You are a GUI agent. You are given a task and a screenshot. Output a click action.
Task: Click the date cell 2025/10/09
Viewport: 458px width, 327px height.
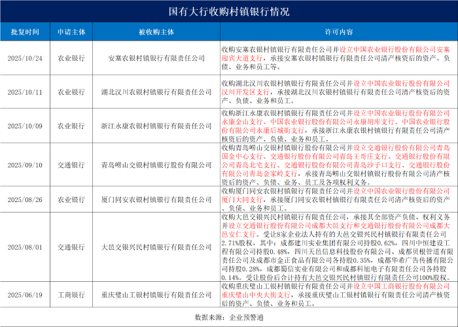click(25, 126)
